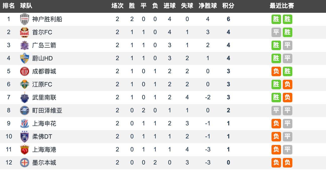Image resolution: width=326 pixels, height=170 pixels.
Task: Click the Melbourne City (墨尔本城) round logo
Action: click(x=25, y=163)
